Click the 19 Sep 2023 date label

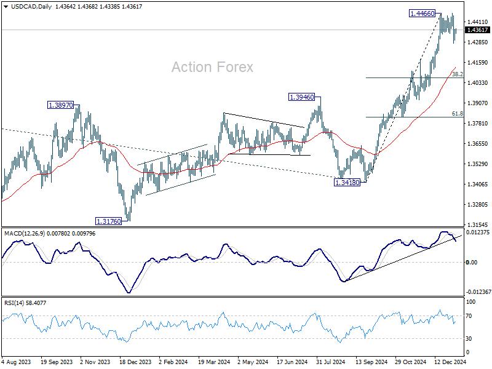pos(57,362)
